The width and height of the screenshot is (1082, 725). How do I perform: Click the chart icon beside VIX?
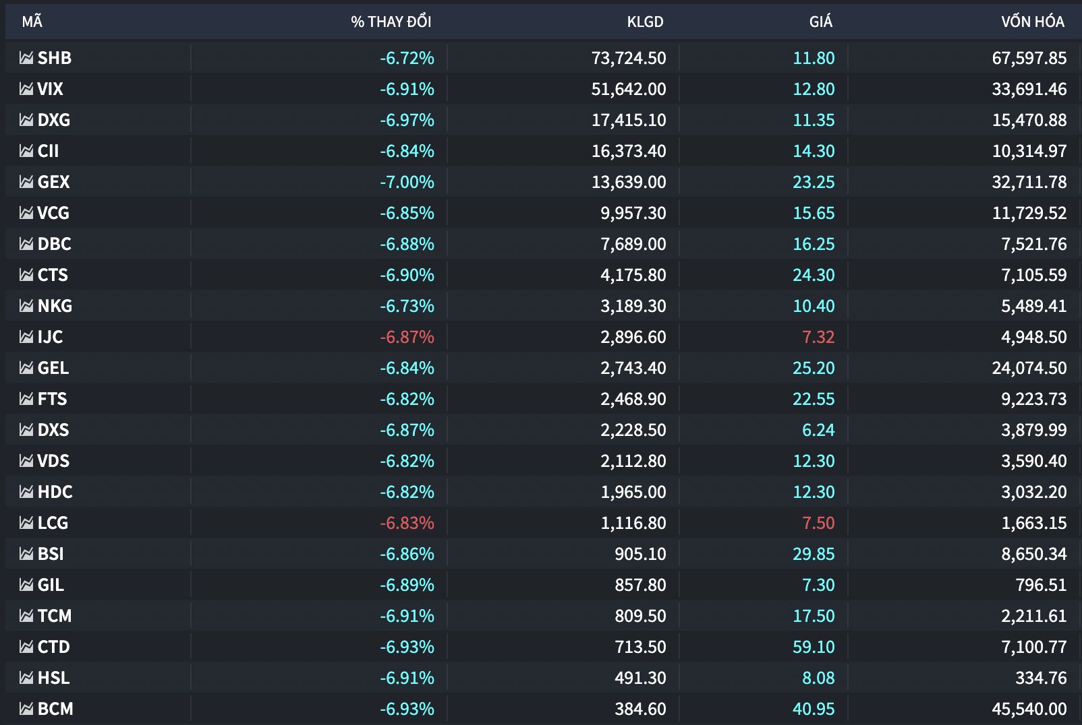tap(26, 89)
